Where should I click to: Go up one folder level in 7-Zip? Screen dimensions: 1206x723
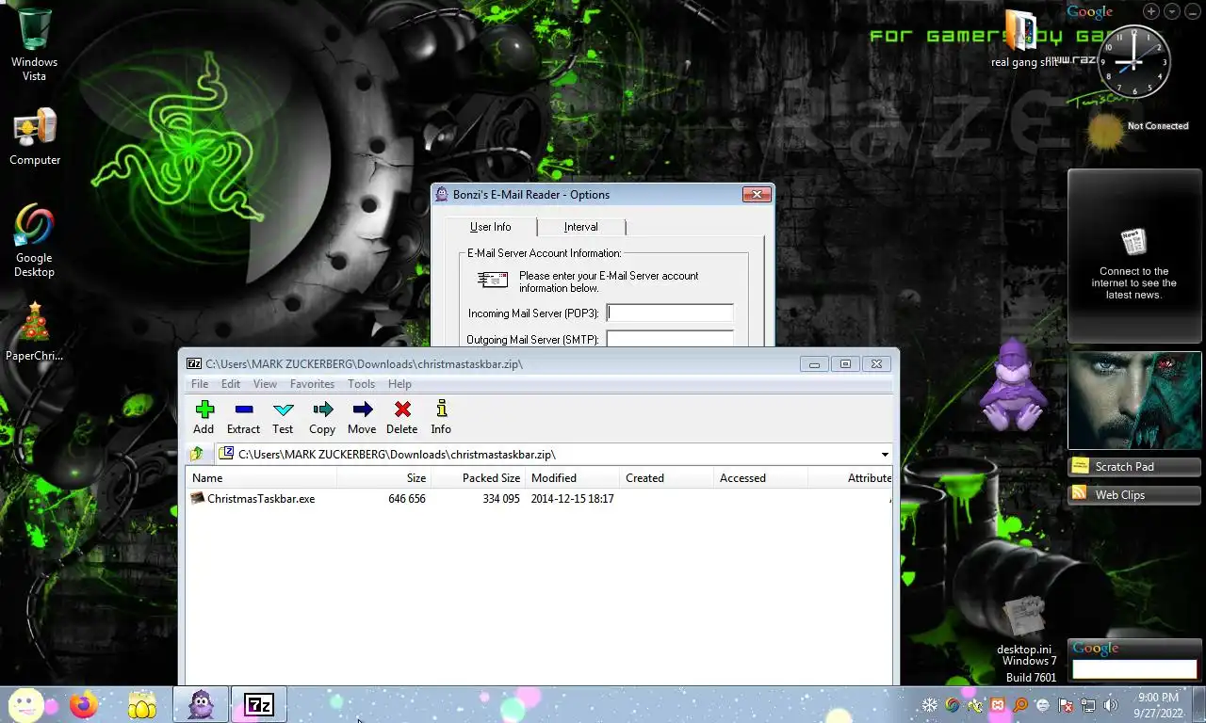[x=197, y=455]
